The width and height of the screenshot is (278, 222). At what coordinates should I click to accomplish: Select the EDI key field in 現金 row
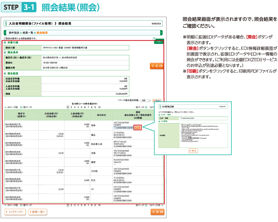(x=123, y=127)
